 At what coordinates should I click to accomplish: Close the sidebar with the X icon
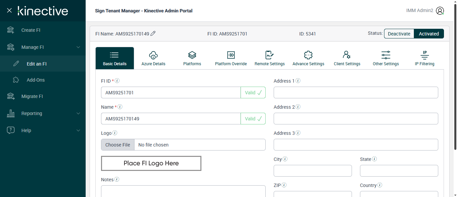tap(9, 10)
